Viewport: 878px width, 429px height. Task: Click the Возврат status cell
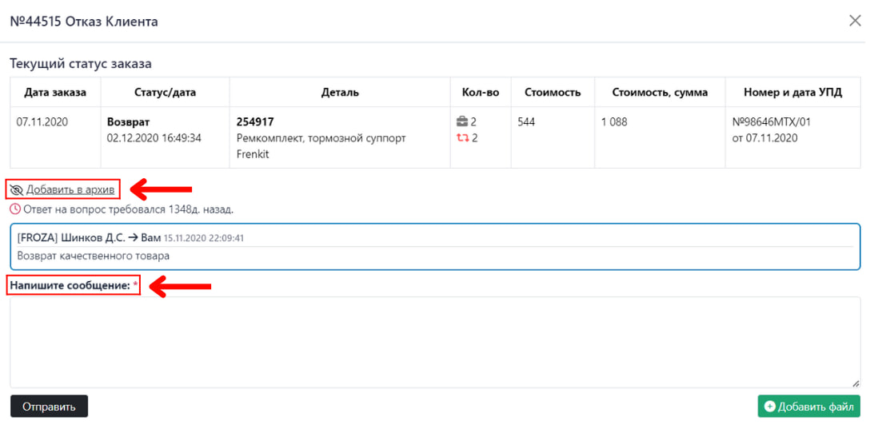(x=166, y=137)
